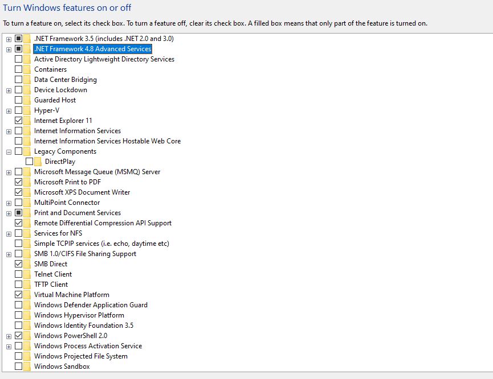Click the DirectPlay folder icon
The height and width of the screenshot is (379, 493).
point(38,162)
